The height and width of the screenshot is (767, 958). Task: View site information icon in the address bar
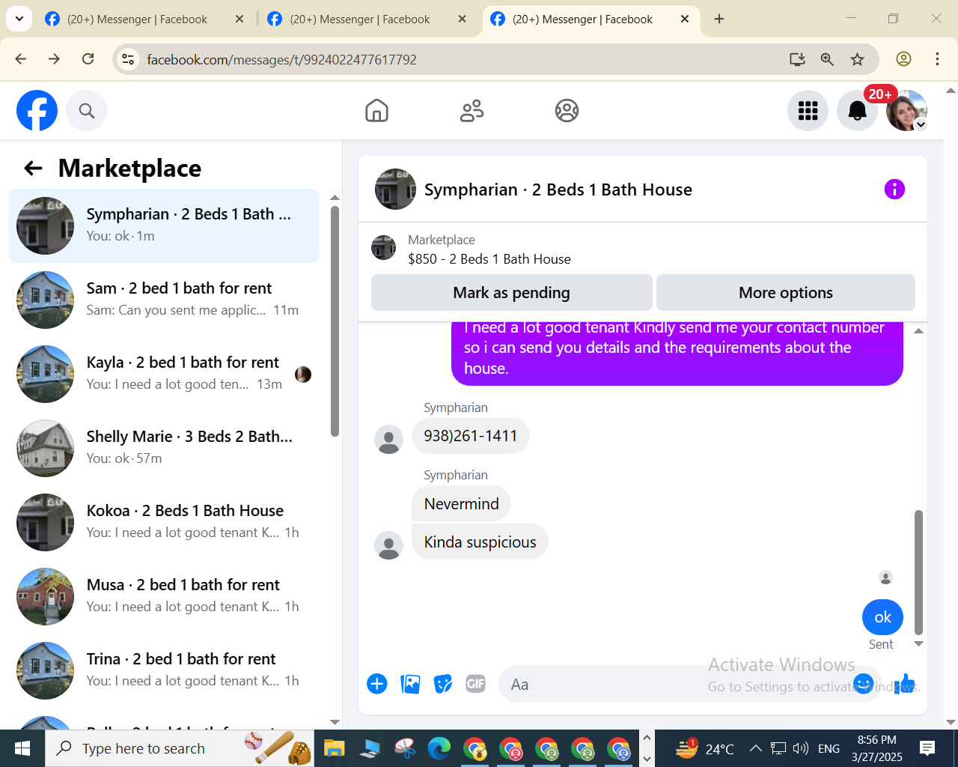point(128,59)
